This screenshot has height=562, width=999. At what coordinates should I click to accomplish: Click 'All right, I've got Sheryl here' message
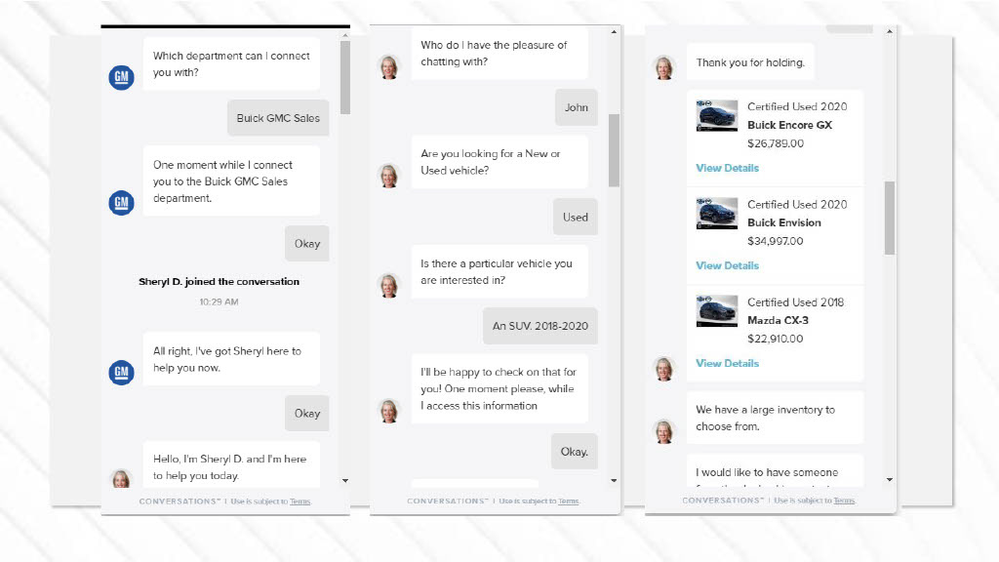tap(231, 359)
